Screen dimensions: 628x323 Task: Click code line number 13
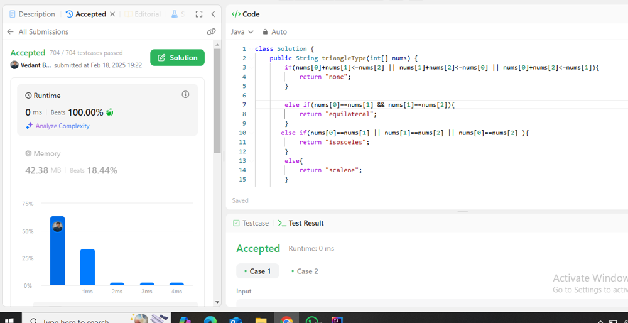click(x=242, y=161)
